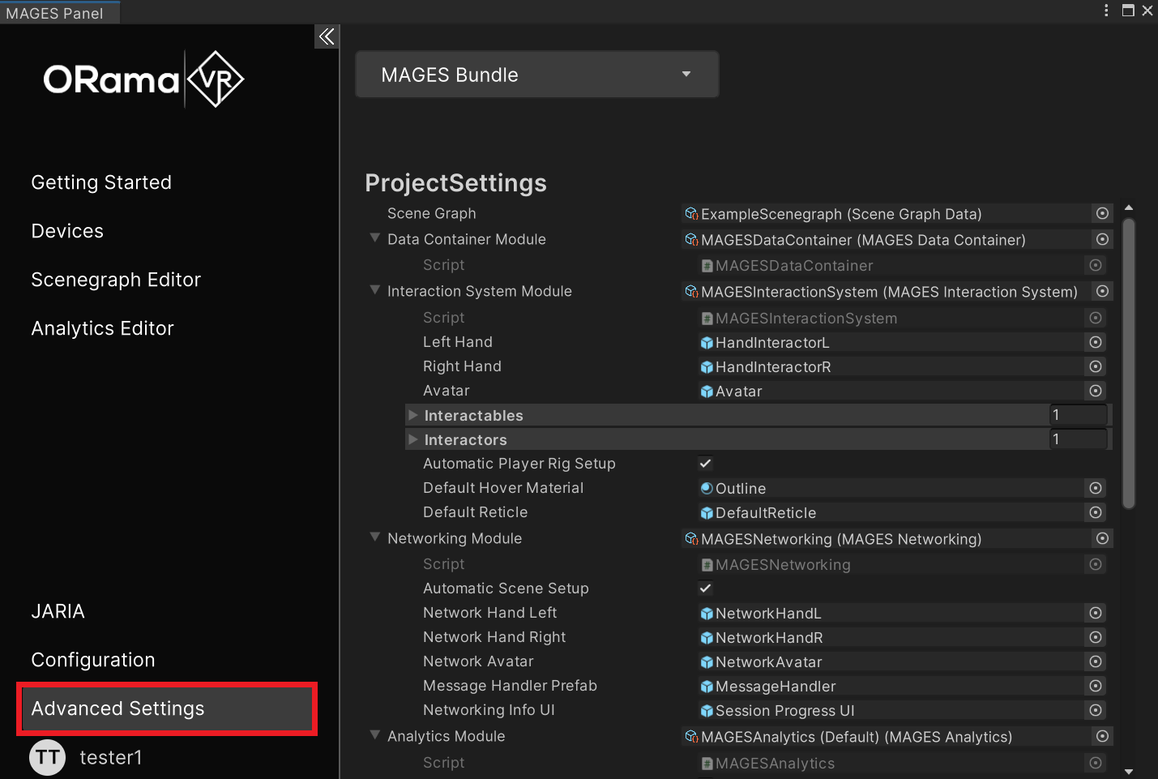The height and width of the screenshot is (779, 1158).
Task: Expand the Interactables list
Action: point(413,415)
